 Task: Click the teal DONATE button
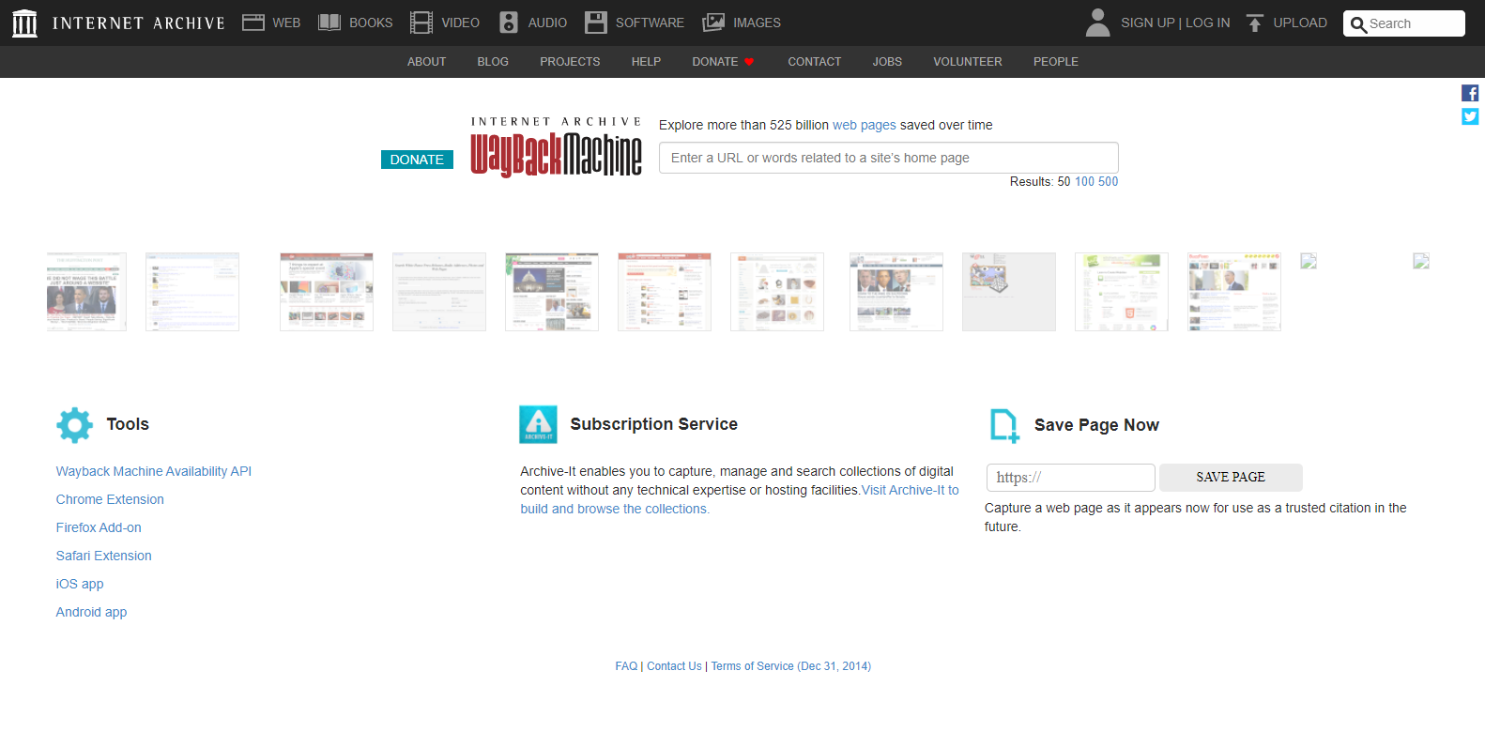coord(417,160)
